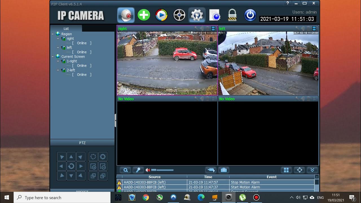Collapse the 2-left tree node
The height and width of the screenshot is (203, 361).
[58, 70]
